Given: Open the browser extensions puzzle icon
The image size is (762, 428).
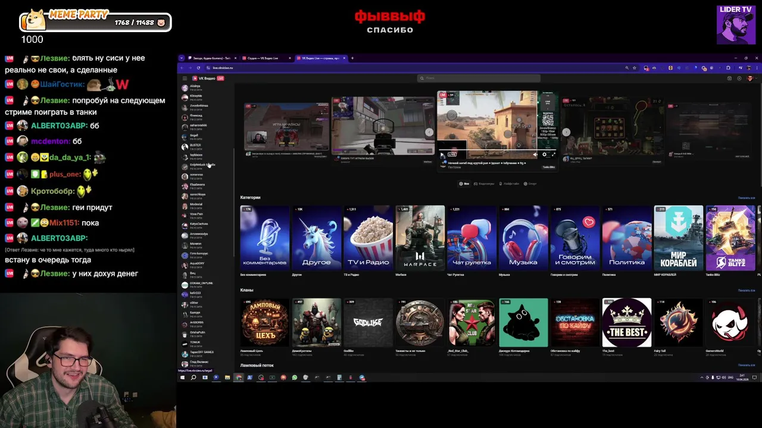Looking at the screenshot, I should [727, 68].
